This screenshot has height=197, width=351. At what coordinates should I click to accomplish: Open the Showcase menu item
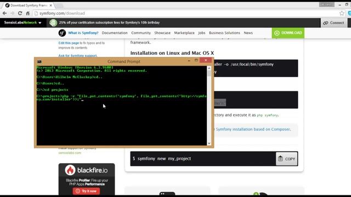coord(162,33)
